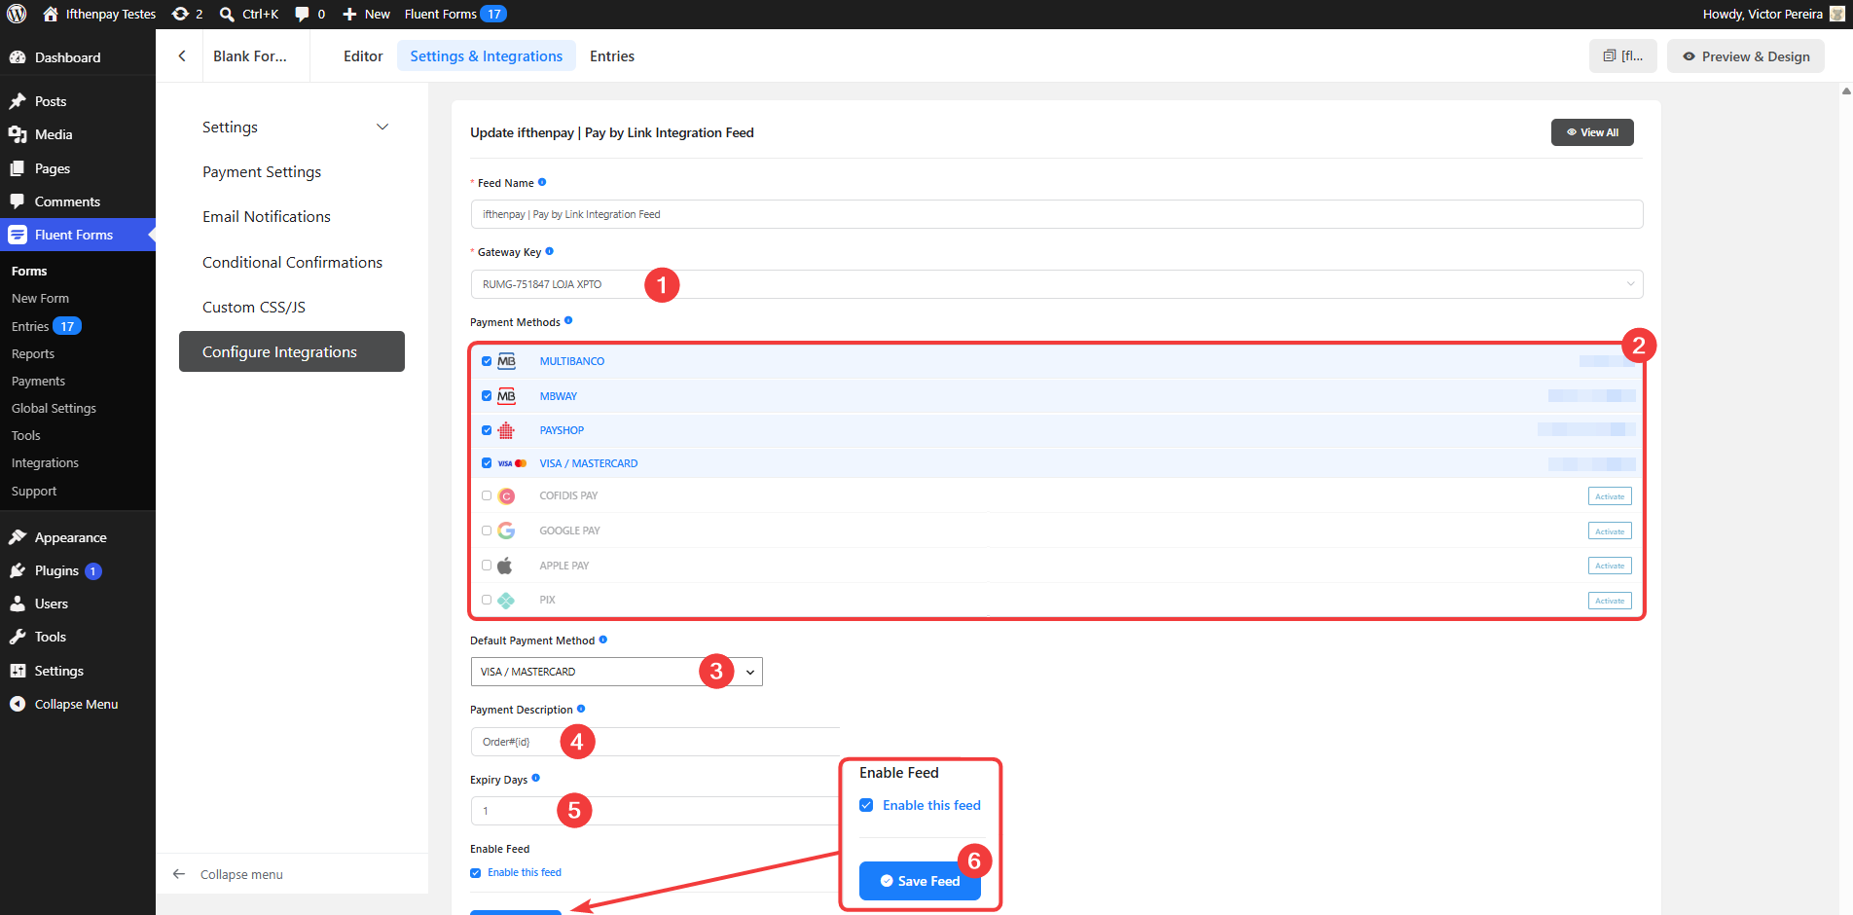Image resolution: width=1853 pixels, height=915 pixels.
Task: Click the Expiry Days info icon
Action: pos(535,778)
